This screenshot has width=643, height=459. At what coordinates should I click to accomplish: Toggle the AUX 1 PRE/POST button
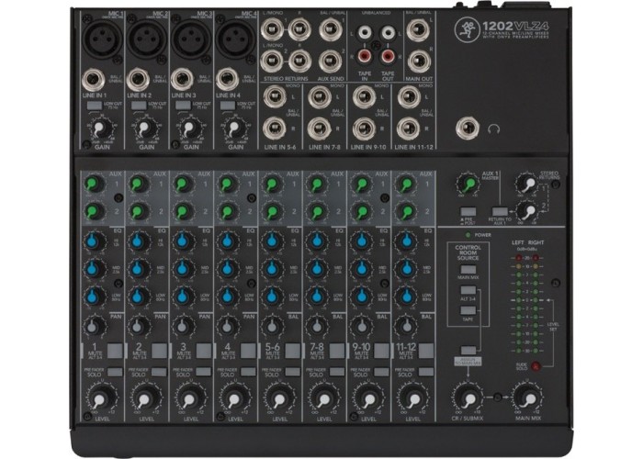[468, 212]
